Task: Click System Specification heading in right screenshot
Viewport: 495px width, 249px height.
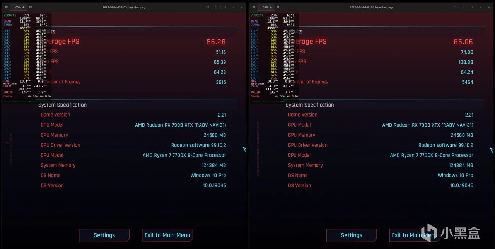Action: [x=310, y=105]
